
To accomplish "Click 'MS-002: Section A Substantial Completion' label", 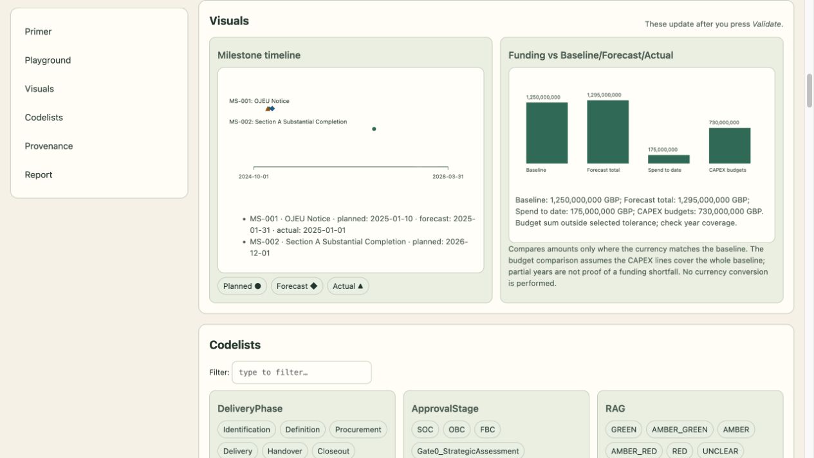I will 288,122.
